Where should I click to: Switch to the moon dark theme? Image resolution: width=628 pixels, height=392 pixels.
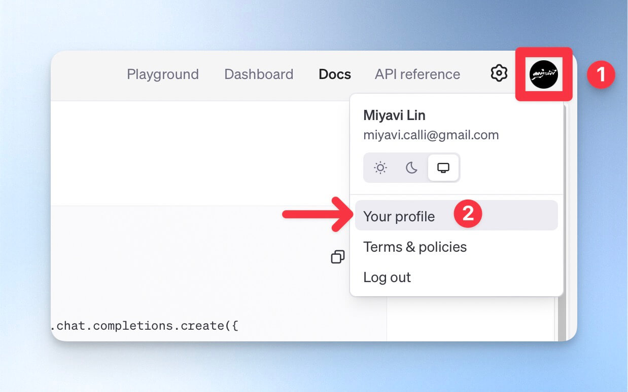(x=411, y=168)
